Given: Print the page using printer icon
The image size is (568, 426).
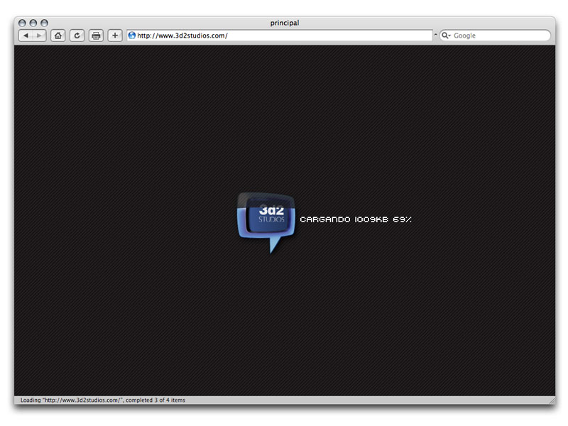Looking at the screenshot, I should 96,35.
